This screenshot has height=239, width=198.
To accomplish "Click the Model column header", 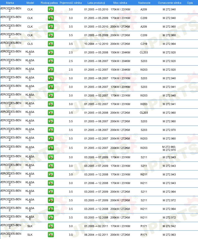I will tap(30, 3).
